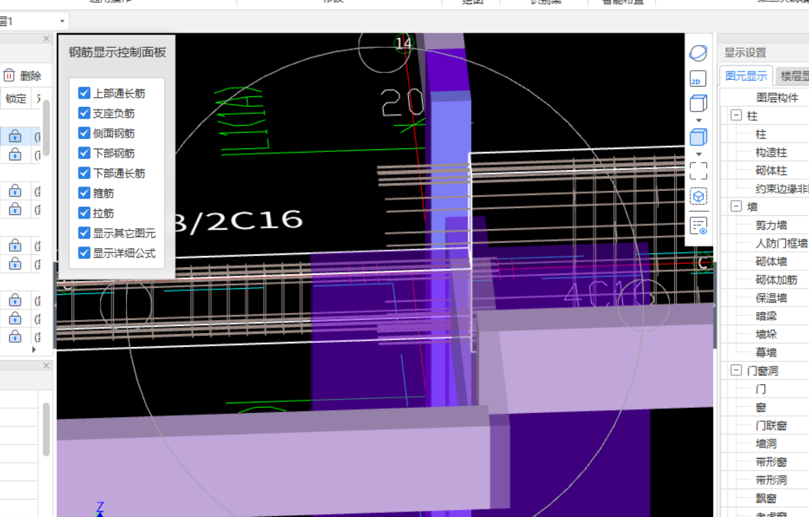This screenshot has width=809, height=517.
Task: Click the dashed-border cube view icon
Action: (698, 196)
